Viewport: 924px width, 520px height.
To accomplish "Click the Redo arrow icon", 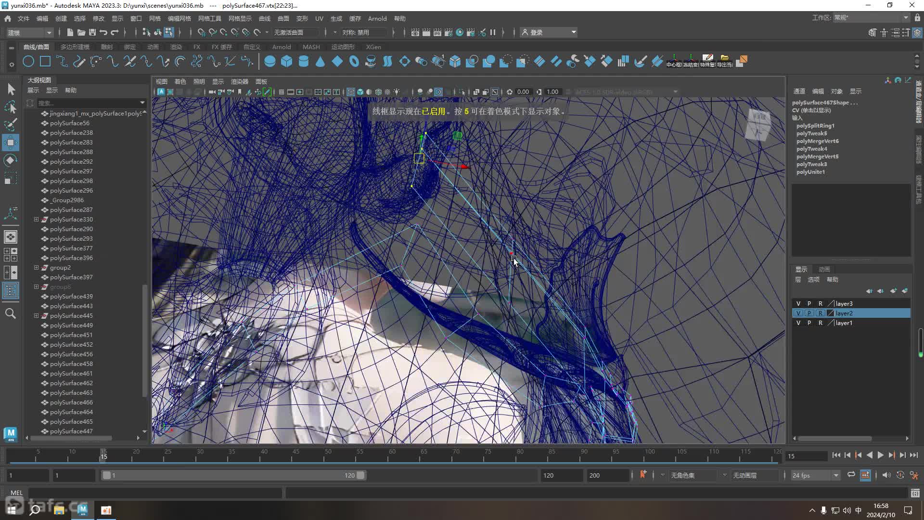I will coord(115,32).
